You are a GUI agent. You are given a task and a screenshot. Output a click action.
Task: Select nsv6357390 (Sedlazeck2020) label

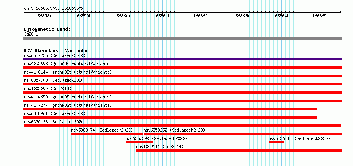tap(156, 138)
